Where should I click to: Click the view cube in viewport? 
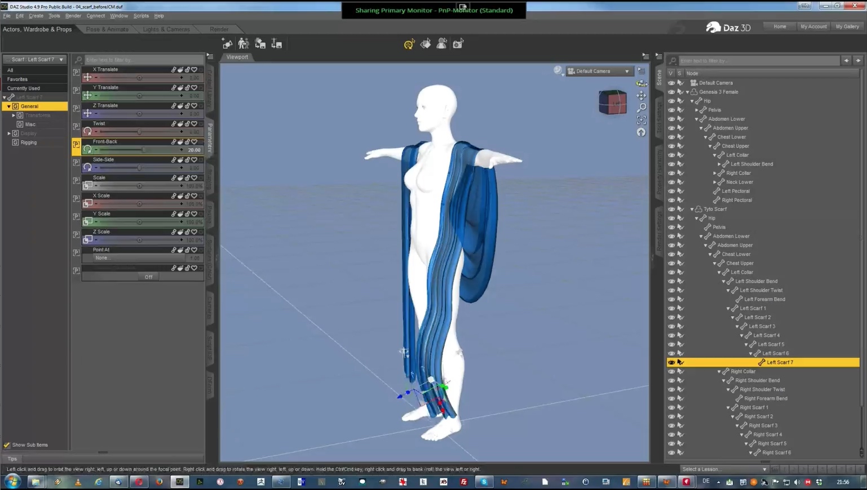click(613, 103)
